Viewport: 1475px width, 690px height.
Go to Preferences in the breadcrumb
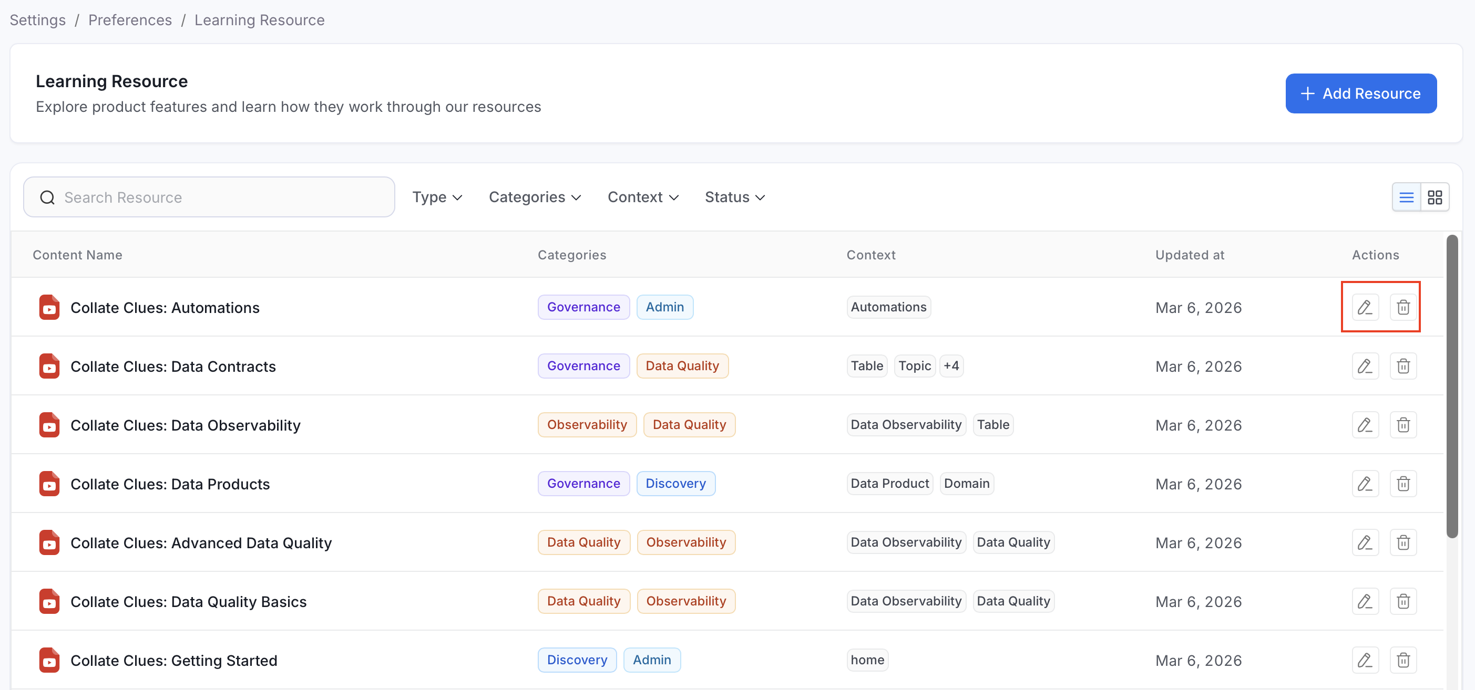point(130,20)
